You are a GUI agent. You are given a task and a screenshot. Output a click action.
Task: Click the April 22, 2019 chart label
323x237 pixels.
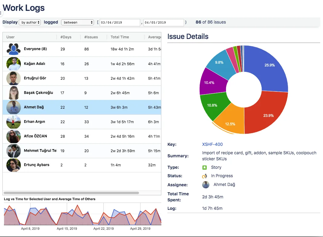[x=103, y=229]
